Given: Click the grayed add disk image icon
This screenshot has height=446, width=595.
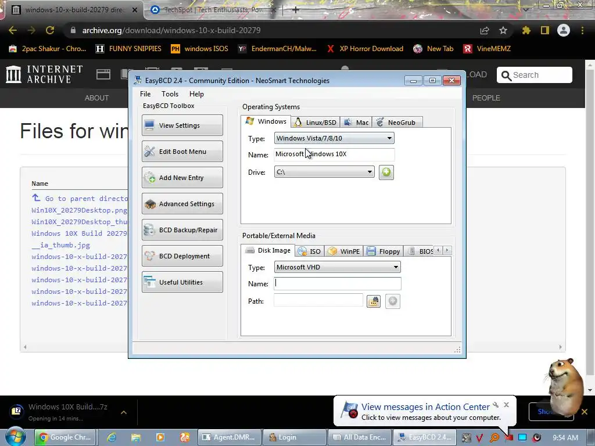Looking at the screenshot, I should (x=393, y=301).
